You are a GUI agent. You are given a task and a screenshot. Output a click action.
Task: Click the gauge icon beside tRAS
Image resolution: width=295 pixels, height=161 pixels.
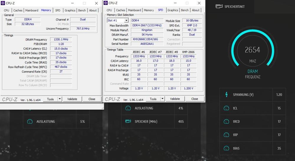pos(227,148)
